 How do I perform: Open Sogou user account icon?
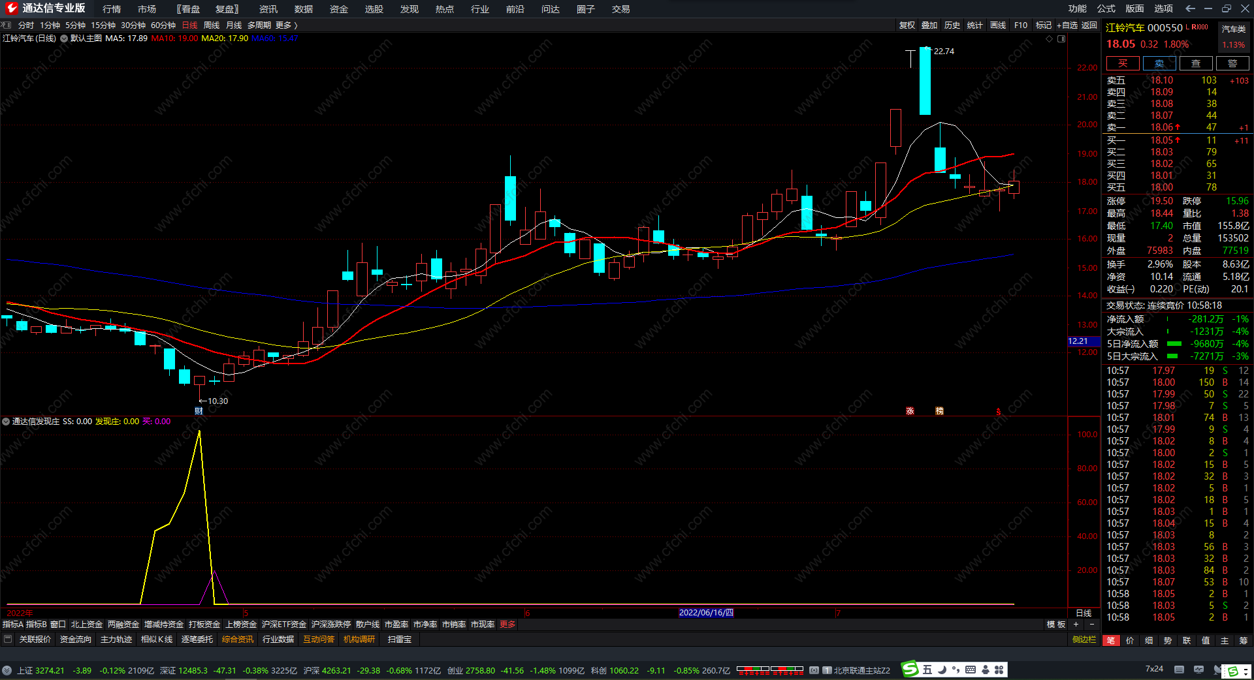(986, 670)
